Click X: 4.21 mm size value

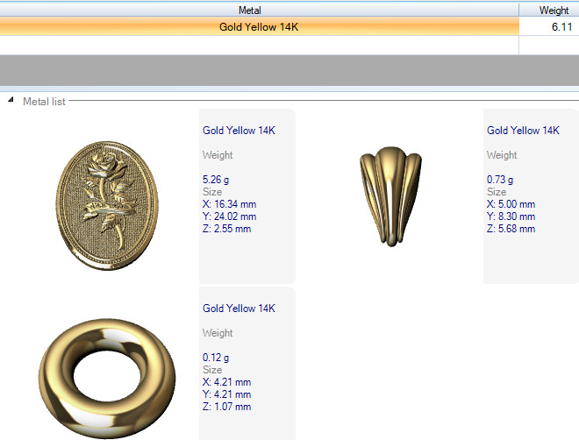pos(226,382)
